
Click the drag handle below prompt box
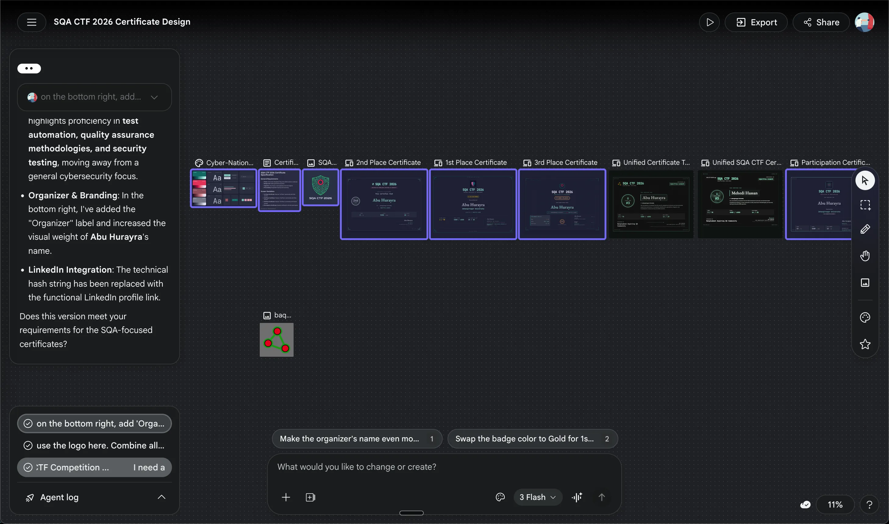[x=411, y=513]
